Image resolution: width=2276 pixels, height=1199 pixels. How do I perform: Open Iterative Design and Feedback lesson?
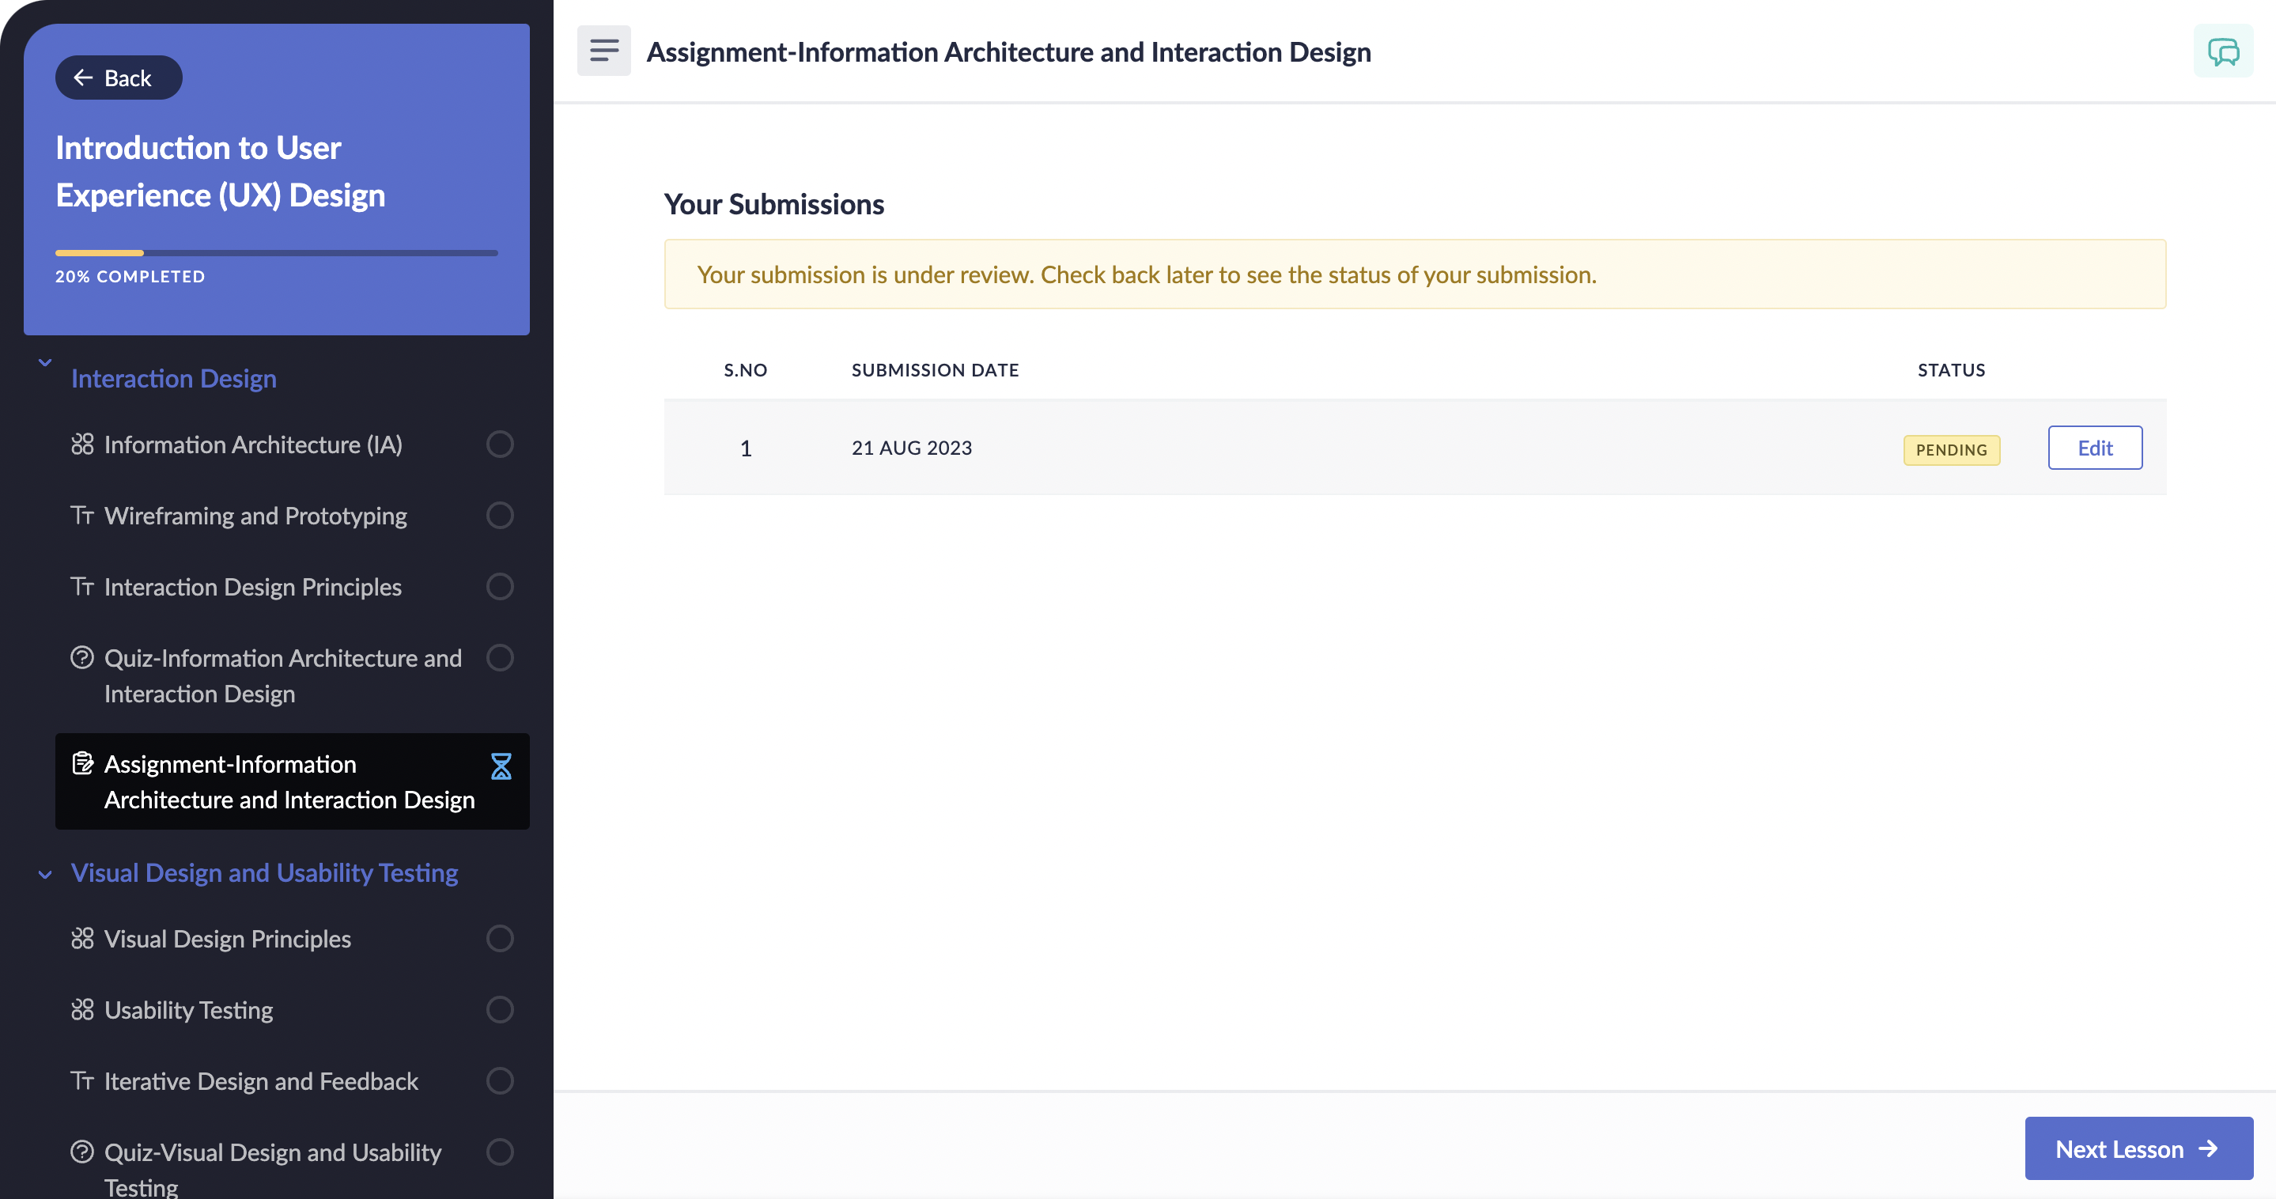(x=261, y=1080)
